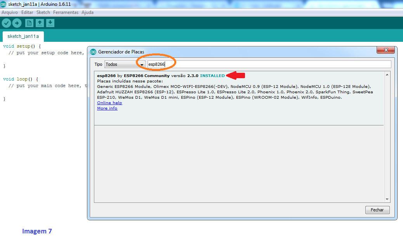403x240 pixels.
Task: Click the Gerenciador de Placas dialog icon
Action: 93,52
